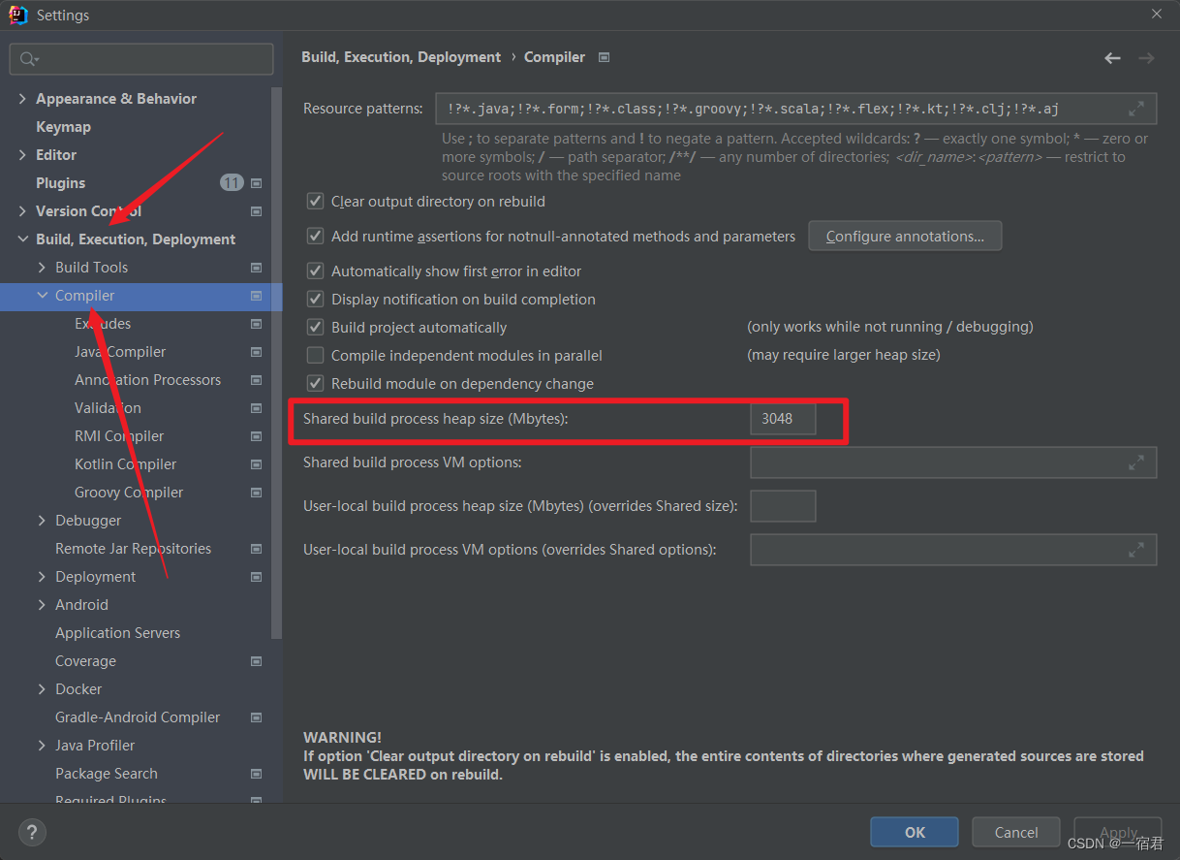Click the IntelliJ IDEA logo in title bar
The width and height of the screenshot is (1180, 860).
17,15
